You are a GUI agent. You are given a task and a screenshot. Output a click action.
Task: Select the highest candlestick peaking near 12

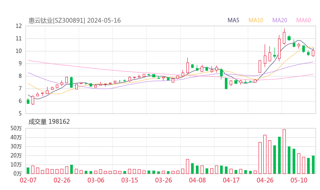point(284,37)
